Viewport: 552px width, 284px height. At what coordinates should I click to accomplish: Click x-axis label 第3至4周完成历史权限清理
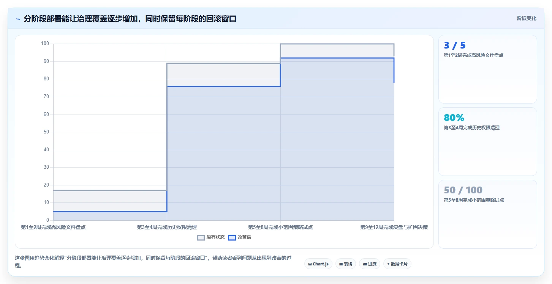(x=167, y=227)
